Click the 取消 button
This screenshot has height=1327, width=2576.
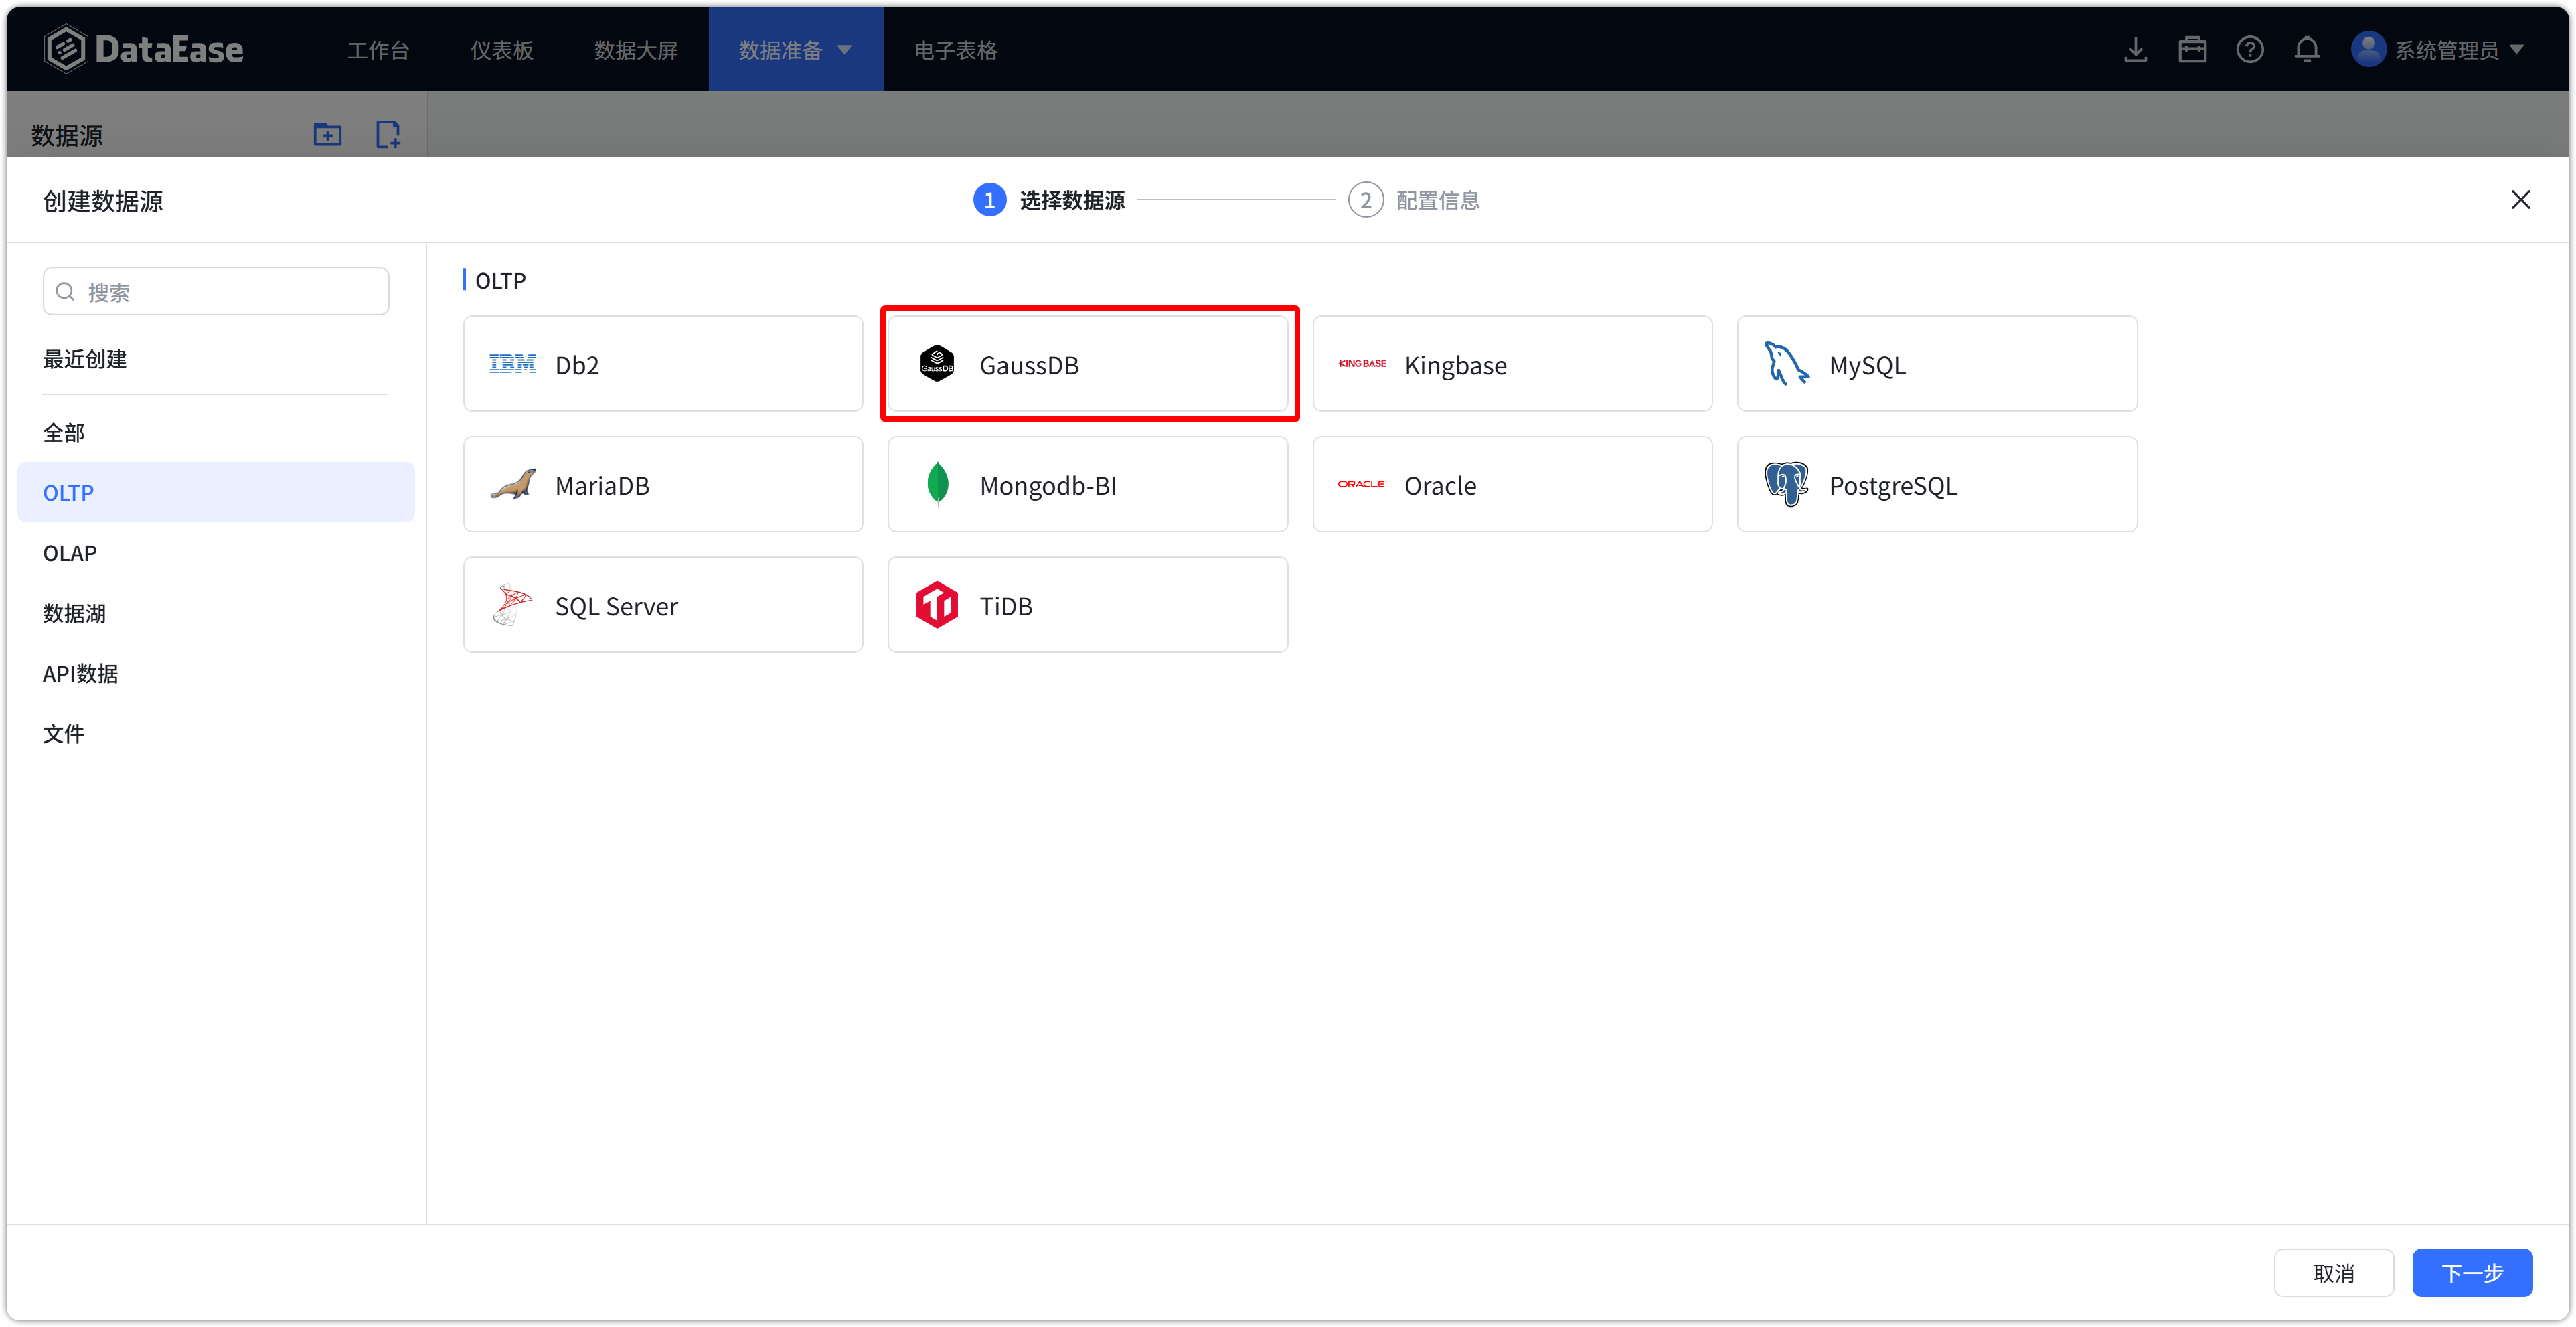(x=2333, y=1273)
